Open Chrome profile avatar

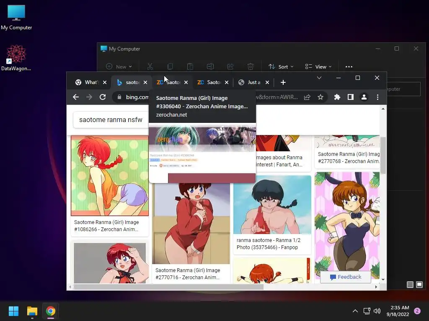click(364, 97)
